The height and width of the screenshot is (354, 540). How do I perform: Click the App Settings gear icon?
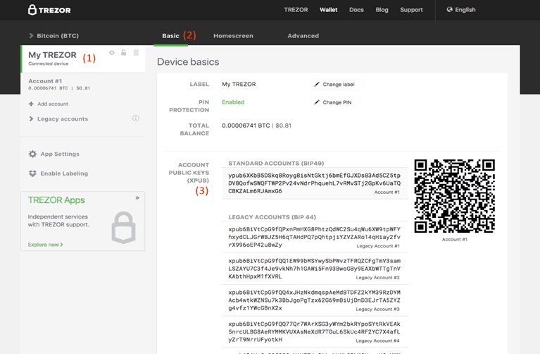coord(32,154)
